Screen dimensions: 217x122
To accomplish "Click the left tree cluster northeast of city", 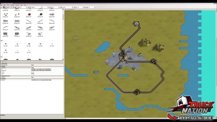I will [144, 42].
